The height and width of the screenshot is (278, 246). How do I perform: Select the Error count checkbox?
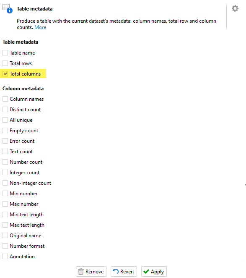coord(5,141)
